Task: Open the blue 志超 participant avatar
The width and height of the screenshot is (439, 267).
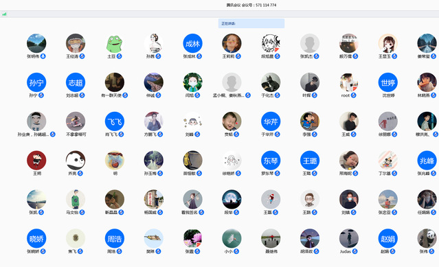Action: (76, 82)
